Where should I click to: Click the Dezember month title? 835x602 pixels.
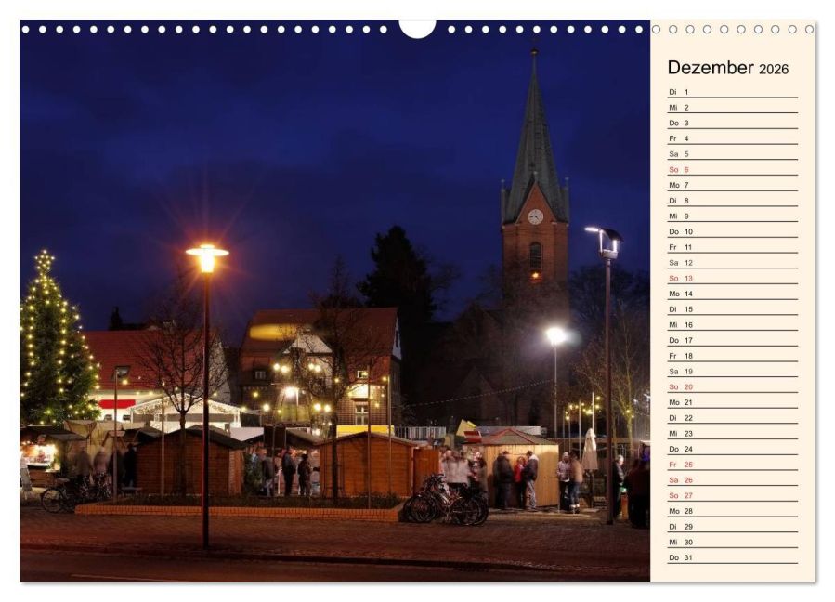(711, 68)
